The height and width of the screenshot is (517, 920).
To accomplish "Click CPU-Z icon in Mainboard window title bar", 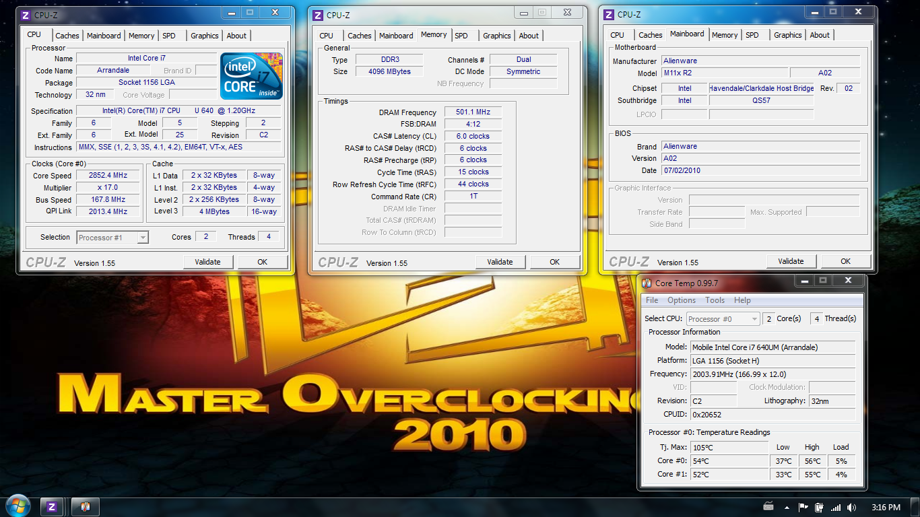I will pos(608,14).
